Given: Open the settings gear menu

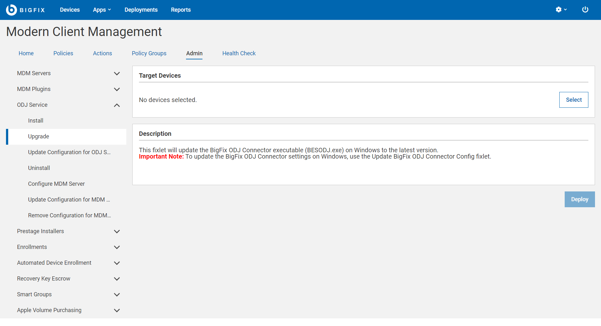Looking at the screenshot, I should 561,10.
